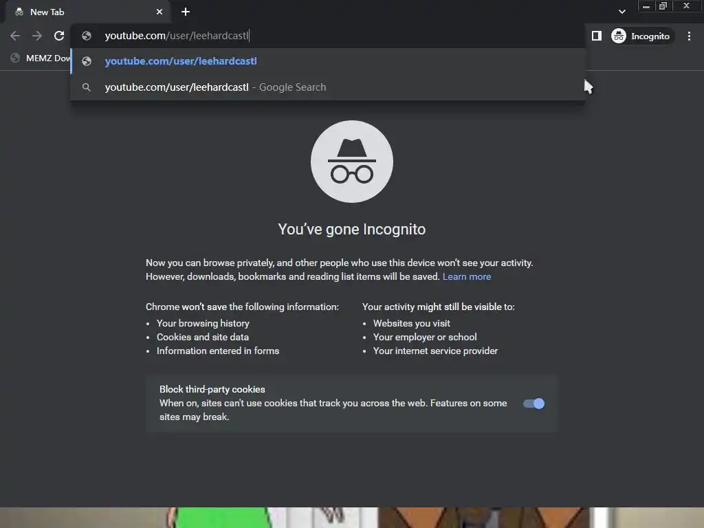Reload the page with the refresh icon
The image size is (704, 528).
click(x=59, y=36)
